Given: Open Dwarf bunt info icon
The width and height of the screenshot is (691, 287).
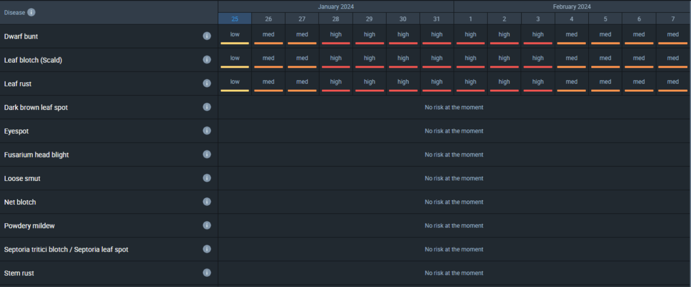Looking at the screenshot, I should 207,36.
